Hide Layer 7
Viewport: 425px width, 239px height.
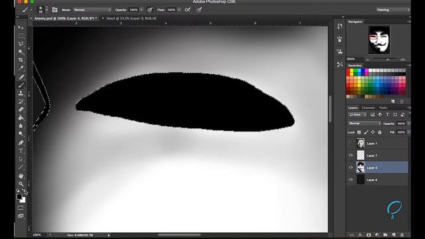[351, 155]
